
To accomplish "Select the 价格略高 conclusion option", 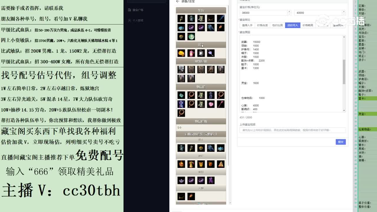I will 308,25.
